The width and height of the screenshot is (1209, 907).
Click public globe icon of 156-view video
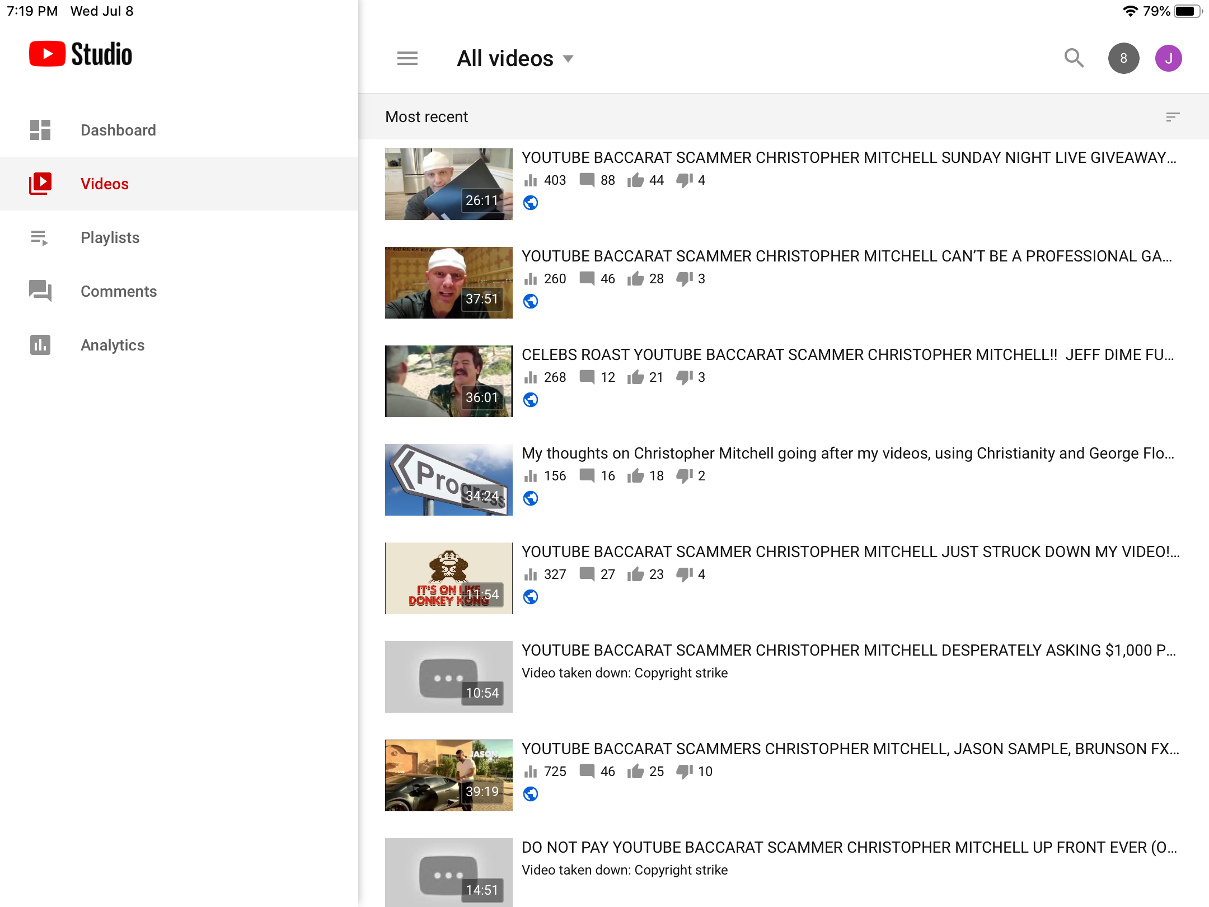pos(531,498)
